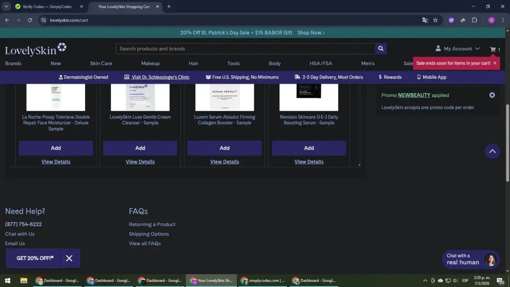Screen dimensions: 510x287
Task: Click the LovelySkin logo
Action: 36,49
